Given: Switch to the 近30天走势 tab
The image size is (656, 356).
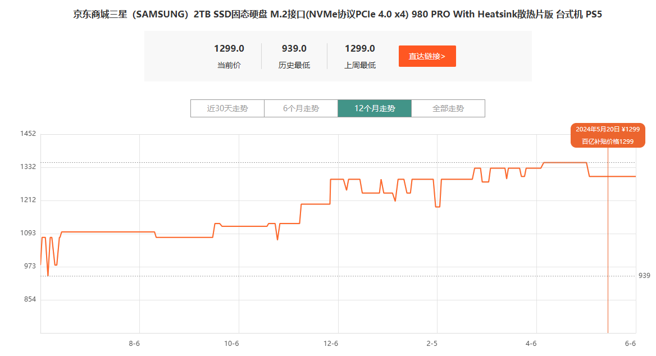Looking at the screenshot, I should click(x=226, y=108).
